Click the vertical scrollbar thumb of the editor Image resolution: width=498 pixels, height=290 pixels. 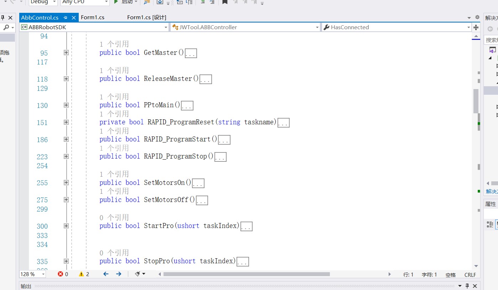pyautogui.click(x=476, y=101)
